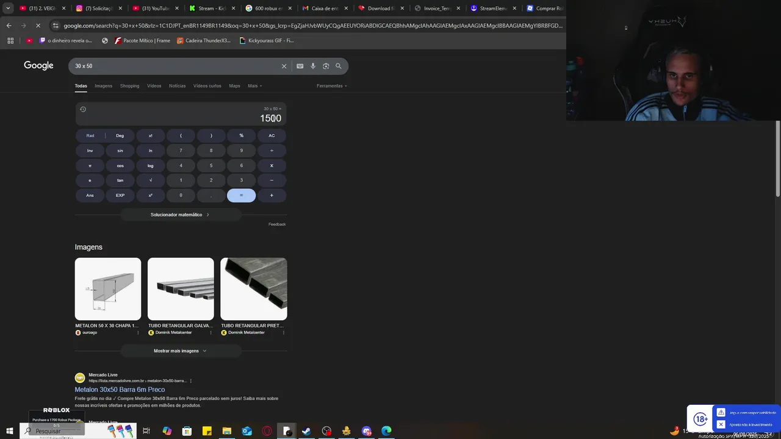Image resolution: width=781 pixels, height=439 pixels.
Task: Click the log button on calculator
Action: point(150,165)
